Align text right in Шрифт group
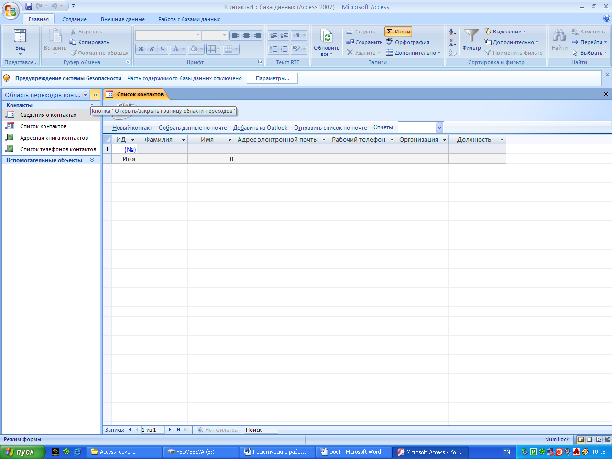The image size is (612, 459). point(257,35)
